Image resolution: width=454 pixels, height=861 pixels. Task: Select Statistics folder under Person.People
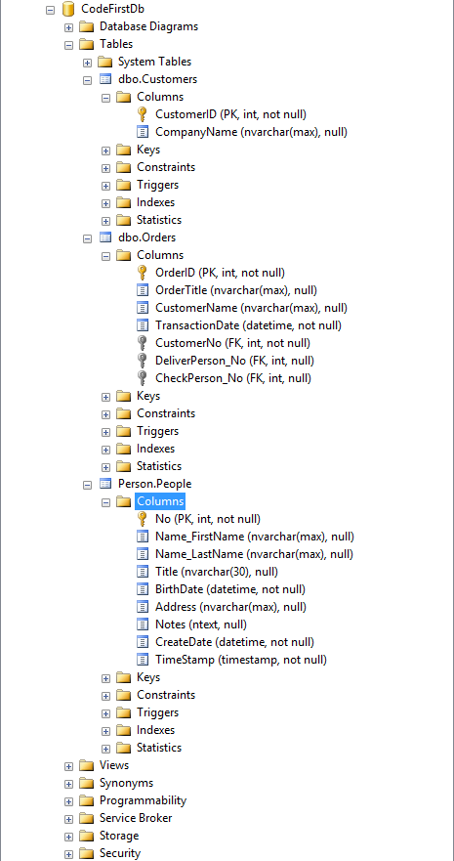tap(159, 748)
